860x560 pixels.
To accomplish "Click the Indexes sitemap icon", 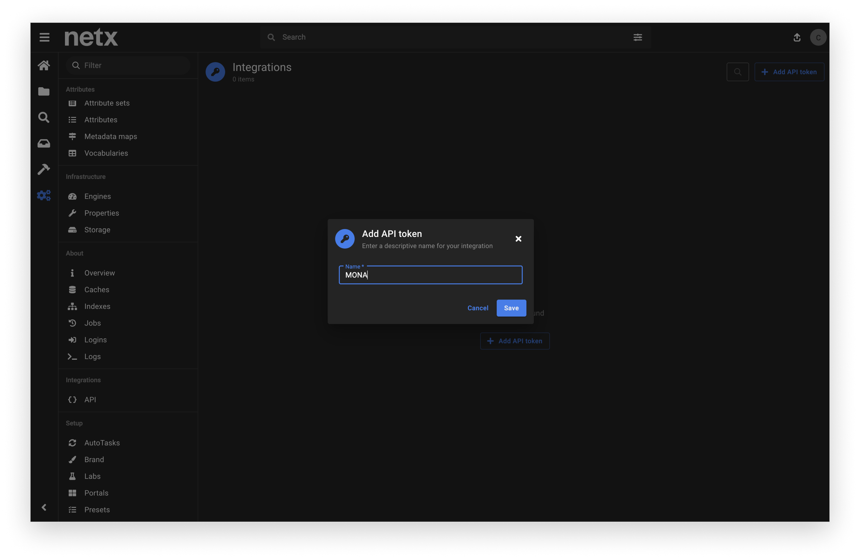I will 72,306.
